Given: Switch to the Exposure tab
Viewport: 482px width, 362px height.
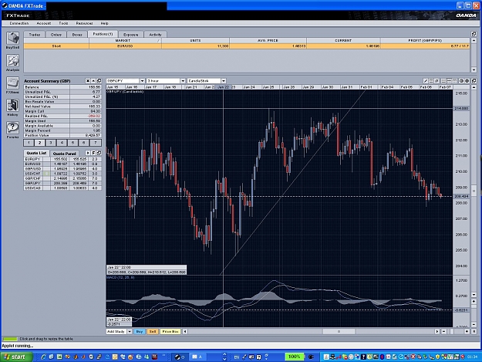Looking at the screenshot, I should (x=130, y=35).
